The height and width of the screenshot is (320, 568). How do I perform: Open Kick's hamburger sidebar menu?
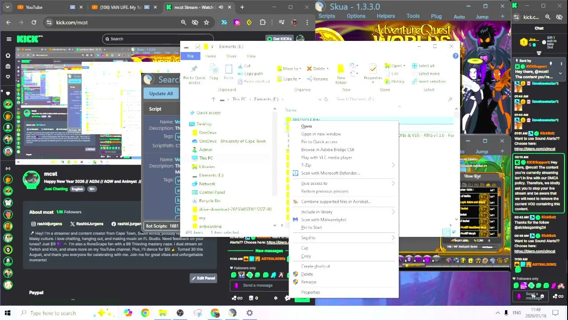9,39
